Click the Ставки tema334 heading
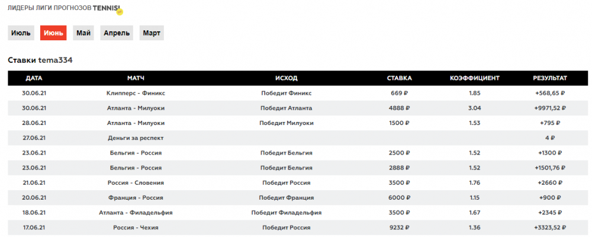This screenshot has width=592, height=237. [x=40, y=60]
